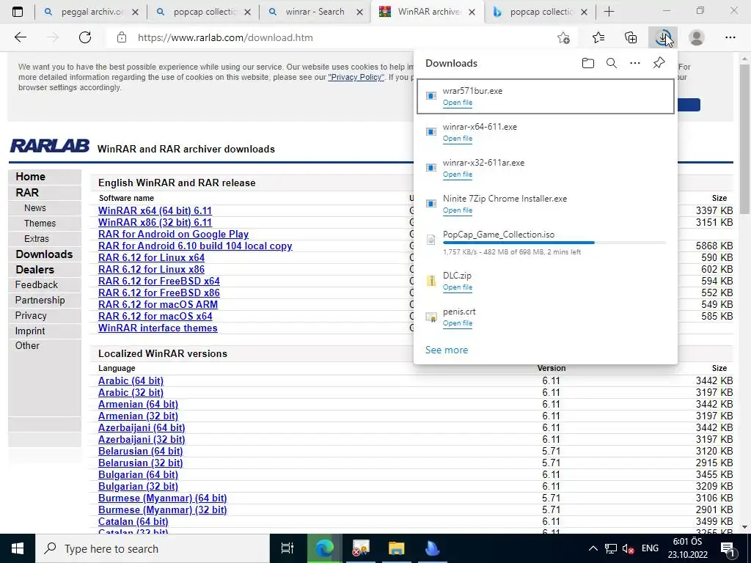Open the Windows Start menu

click(18, 548)
